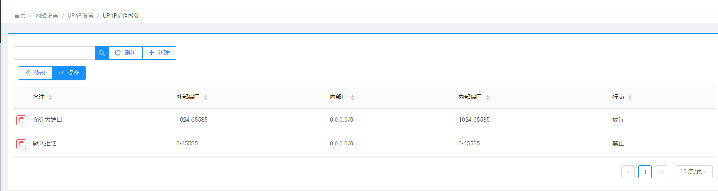This screenshot has width=718, height=191.
Task: Select page 1 in pagination
Action: pos(645,172)
